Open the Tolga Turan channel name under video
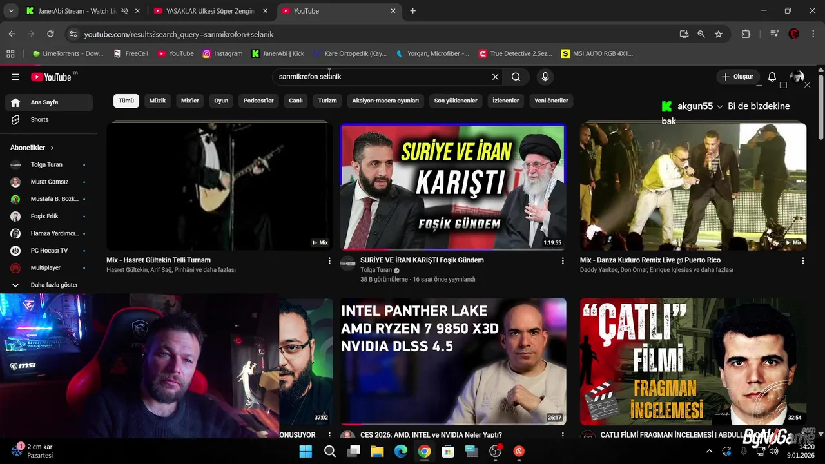Screen dimensions: 825x464 376,270
